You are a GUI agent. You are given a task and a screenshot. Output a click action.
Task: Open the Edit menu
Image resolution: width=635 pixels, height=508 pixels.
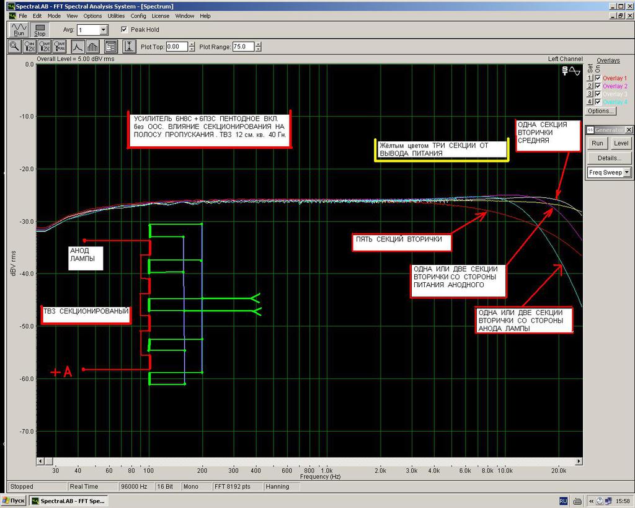click(37, 16)
